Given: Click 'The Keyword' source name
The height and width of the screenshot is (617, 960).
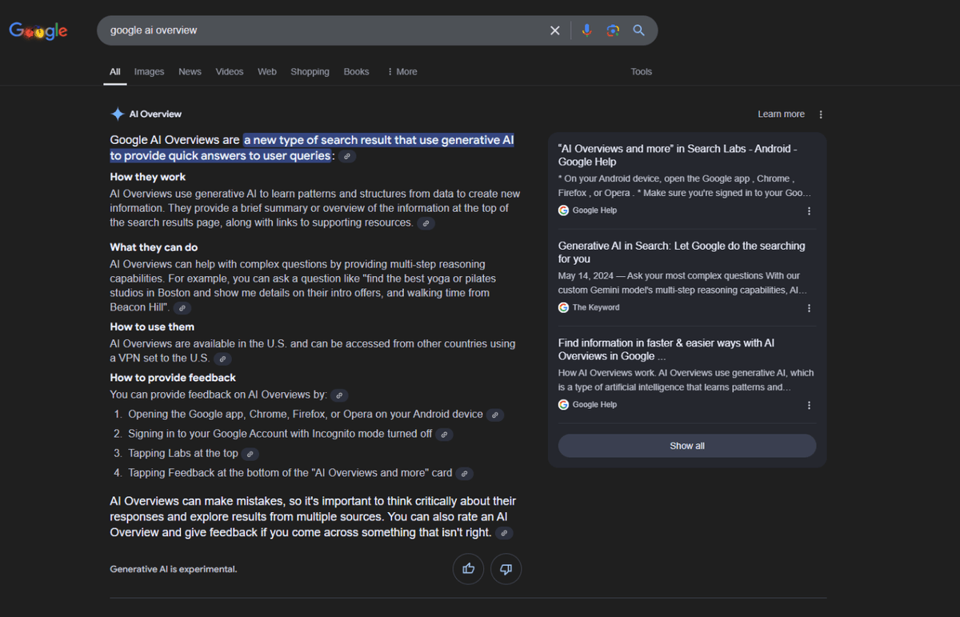Looking at the screenshot, I should pos(596,308).
